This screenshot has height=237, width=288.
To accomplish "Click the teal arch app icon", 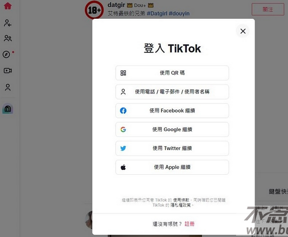I will [8, 108].
